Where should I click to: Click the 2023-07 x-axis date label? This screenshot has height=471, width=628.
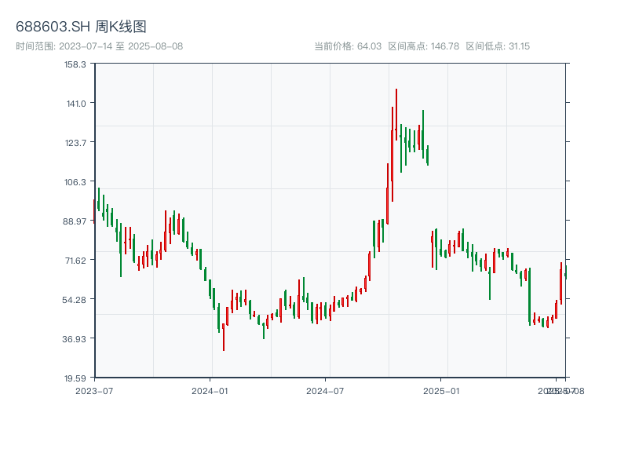tap(94, 390)
